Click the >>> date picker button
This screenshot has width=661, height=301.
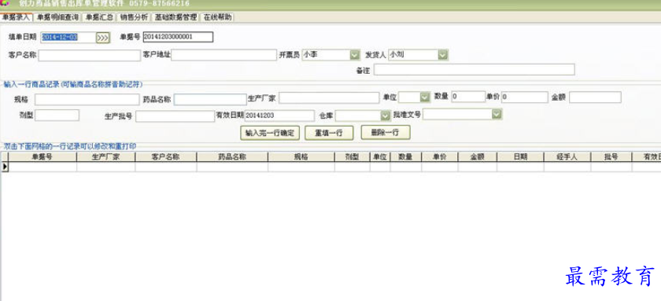tap(103, 38)
